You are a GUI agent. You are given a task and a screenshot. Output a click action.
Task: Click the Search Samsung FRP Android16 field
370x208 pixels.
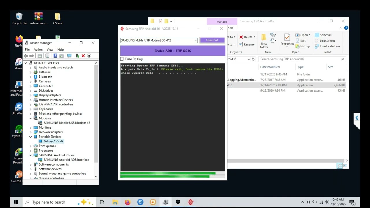302,59
